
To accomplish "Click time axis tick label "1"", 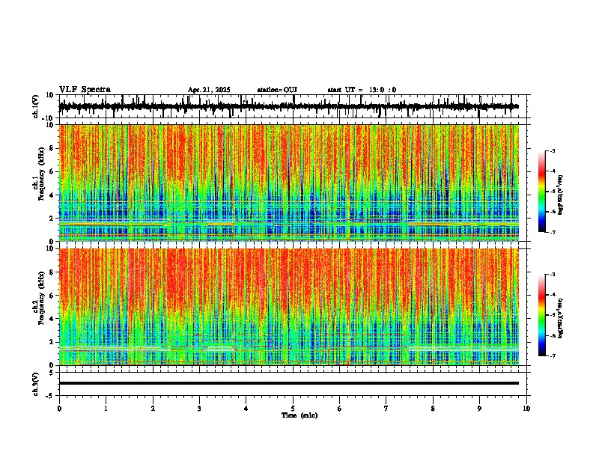I will point(106,409).
